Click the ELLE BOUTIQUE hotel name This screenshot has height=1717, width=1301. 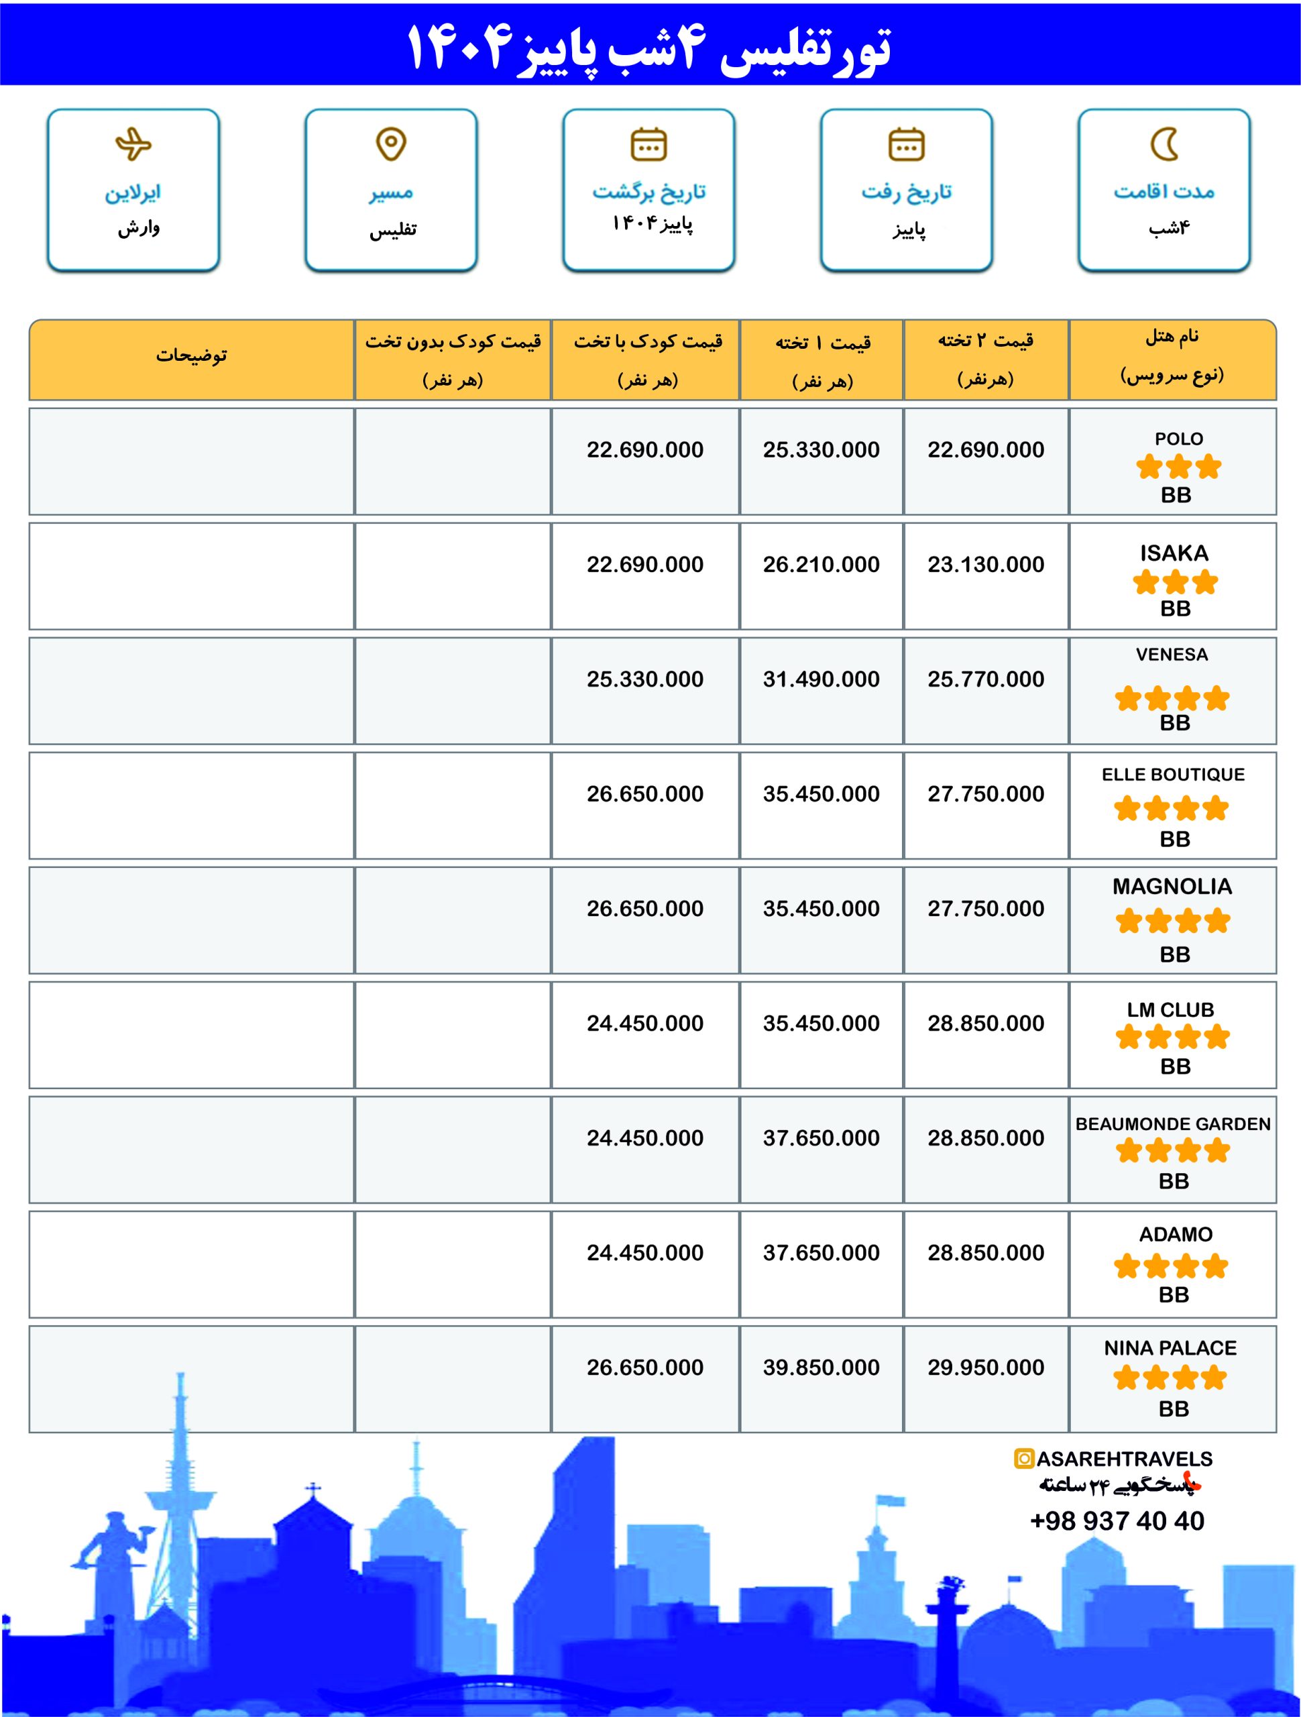(x=1172, y=774)
